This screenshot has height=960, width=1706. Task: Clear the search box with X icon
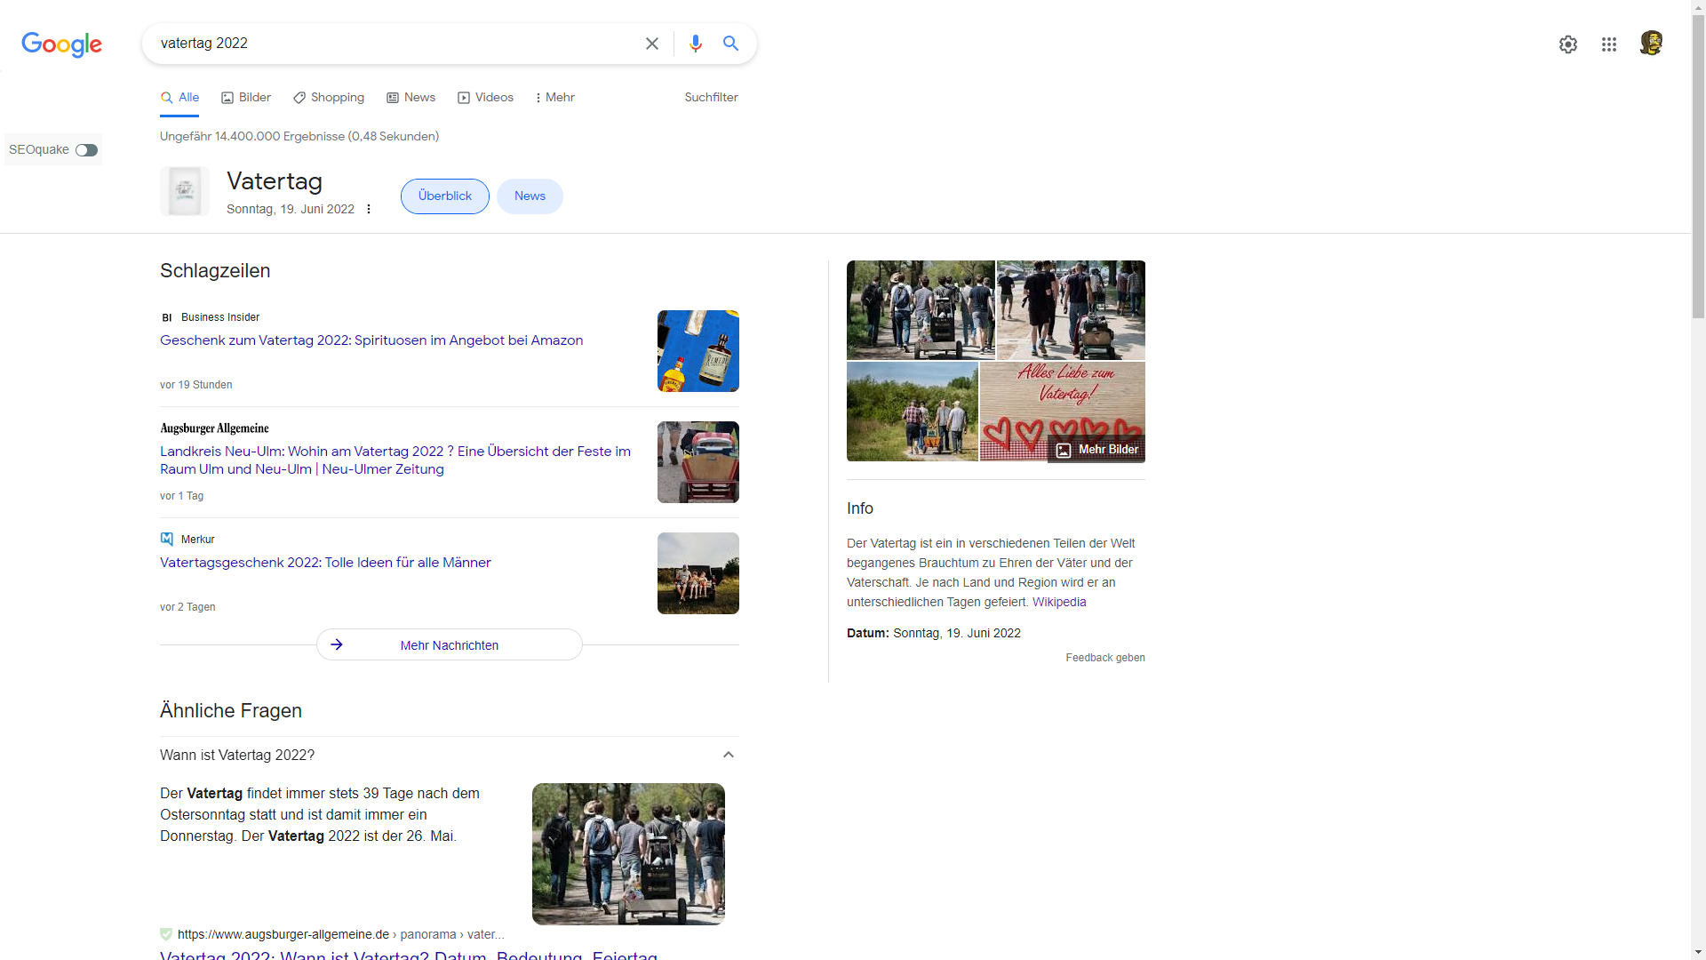[x=651, y=44]
